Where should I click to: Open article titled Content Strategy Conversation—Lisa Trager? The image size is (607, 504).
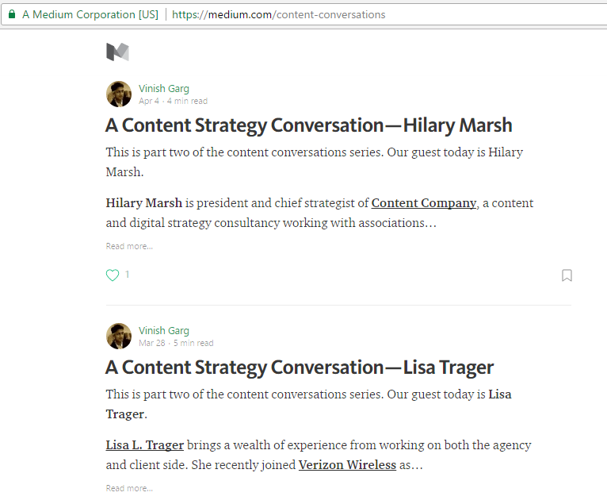tap(300, 367)
